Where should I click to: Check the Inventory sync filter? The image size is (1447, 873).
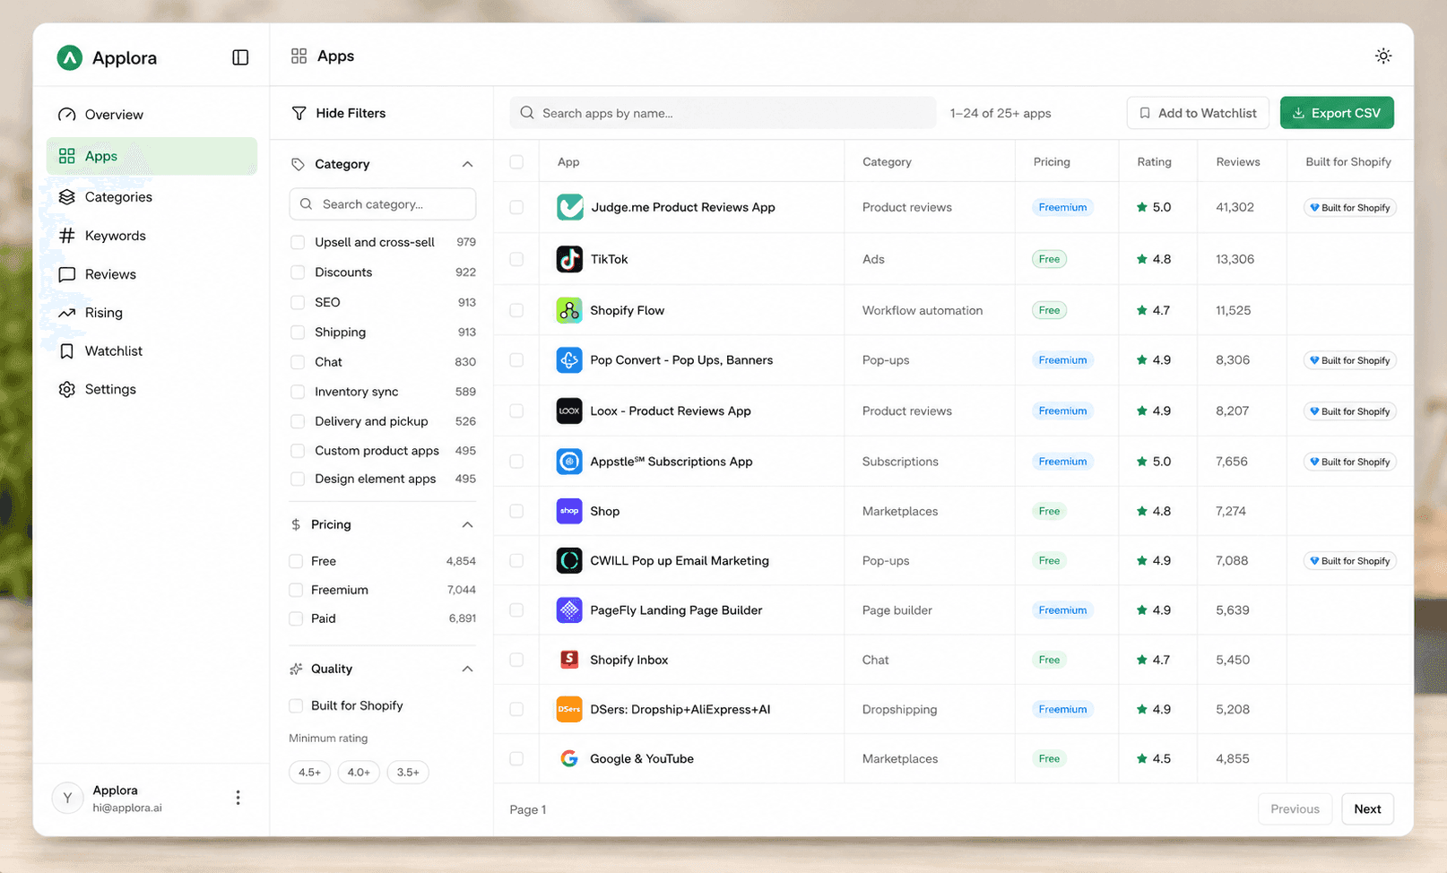(x=298, y=392)
